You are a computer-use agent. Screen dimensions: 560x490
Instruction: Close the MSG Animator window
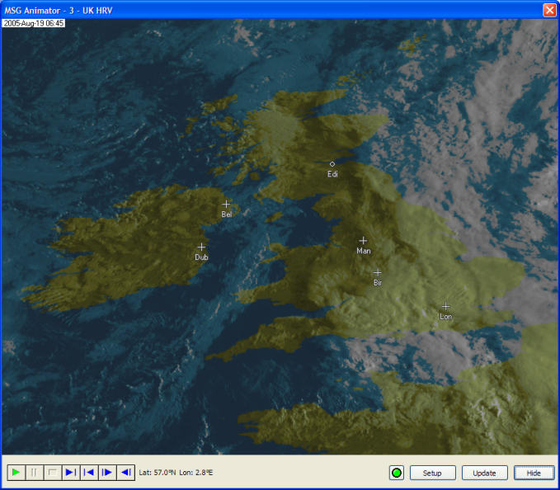click(x=549, y=10)
